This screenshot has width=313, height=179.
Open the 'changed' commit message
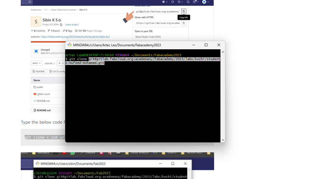[x=45, y=50]
